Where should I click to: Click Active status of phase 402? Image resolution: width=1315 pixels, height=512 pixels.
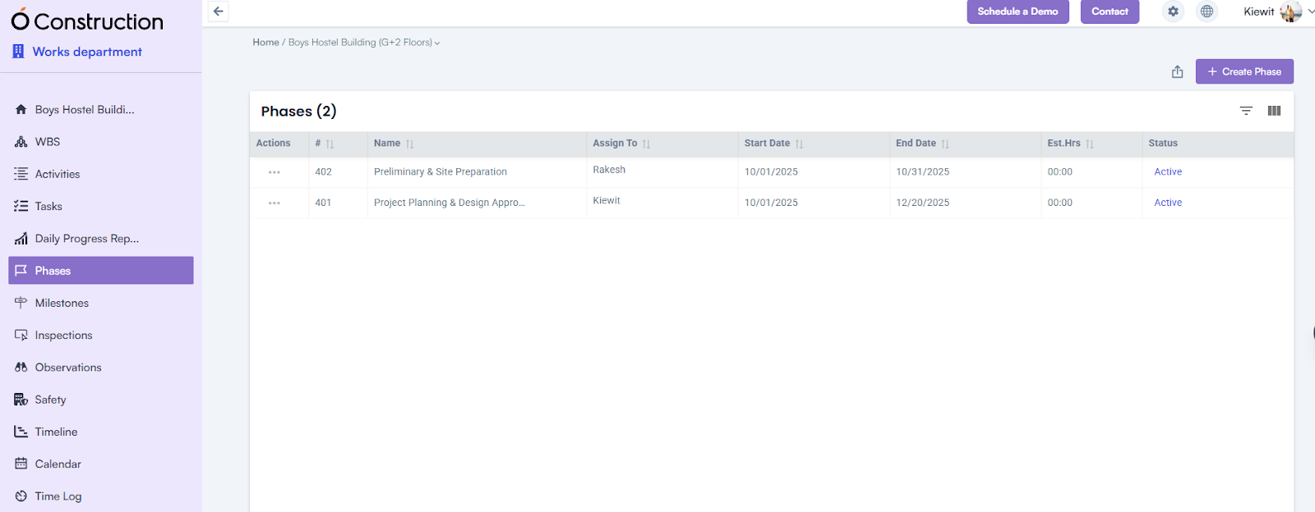(1167, 171)
